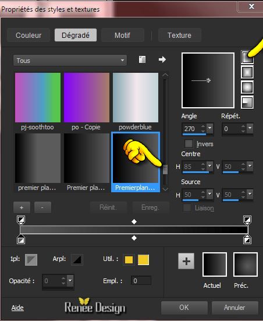Click the category list options icon
This screenshot has height=321, width=263.
(x=142, y=59)
